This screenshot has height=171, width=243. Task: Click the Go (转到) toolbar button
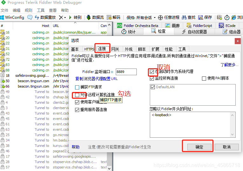[x=75, y=17]
